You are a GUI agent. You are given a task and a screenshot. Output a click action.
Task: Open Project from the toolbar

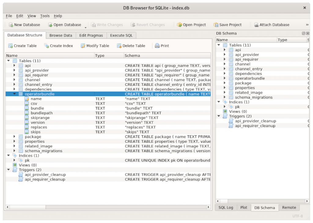click(191, 24)
